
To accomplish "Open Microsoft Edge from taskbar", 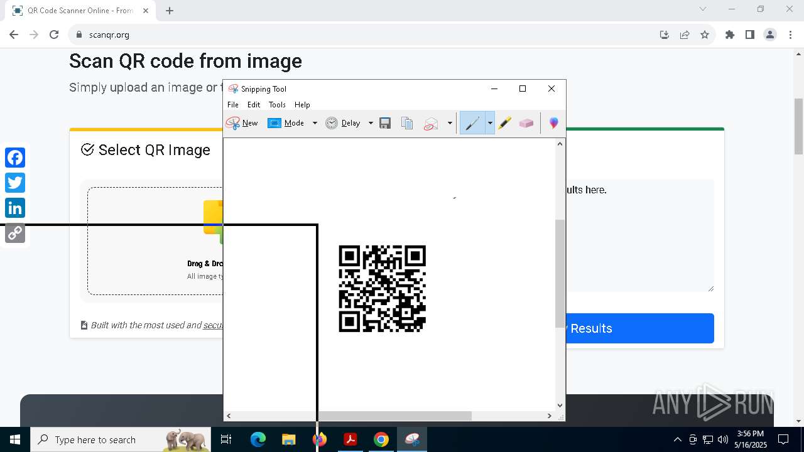I will click(x=258, y=439).
